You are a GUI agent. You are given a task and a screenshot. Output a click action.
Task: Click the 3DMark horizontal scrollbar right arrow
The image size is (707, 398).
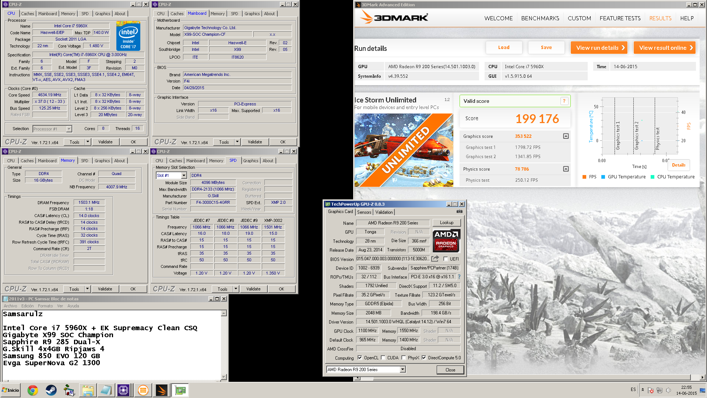point(703,377)
